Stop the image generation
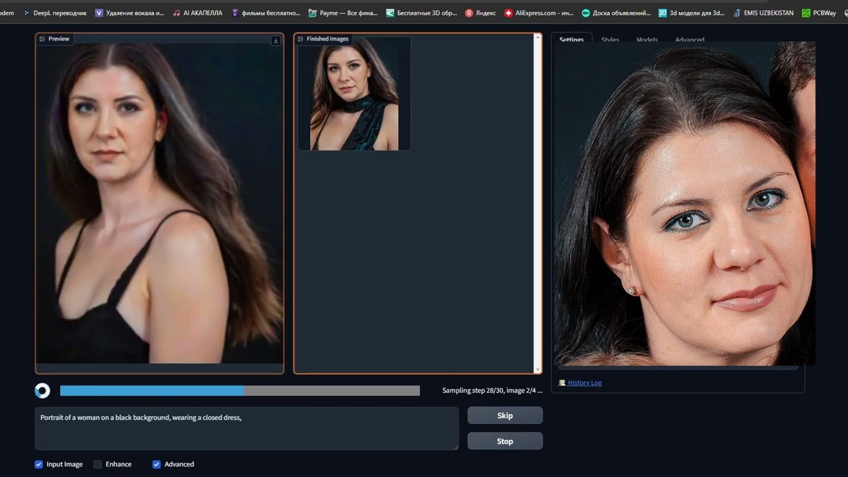This screenshot has width=848, height=477. click(505, 441)
